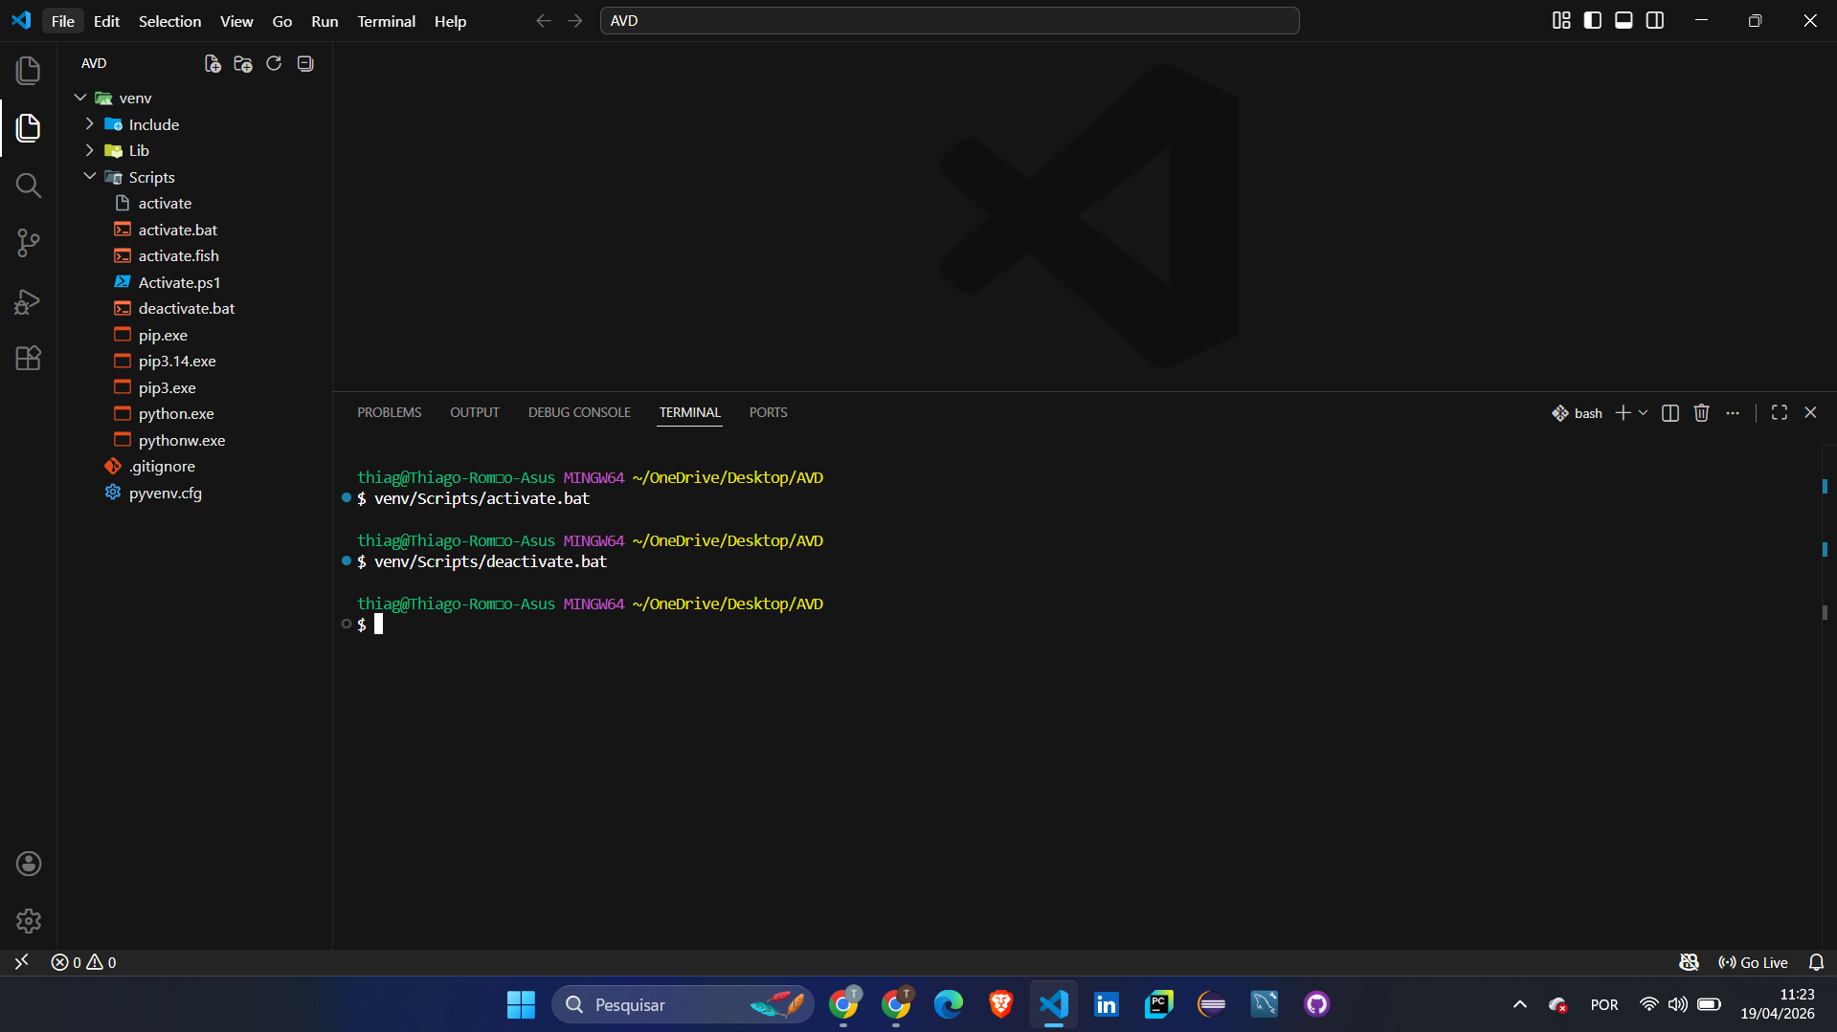Open the Extensions view

[29, 359]
